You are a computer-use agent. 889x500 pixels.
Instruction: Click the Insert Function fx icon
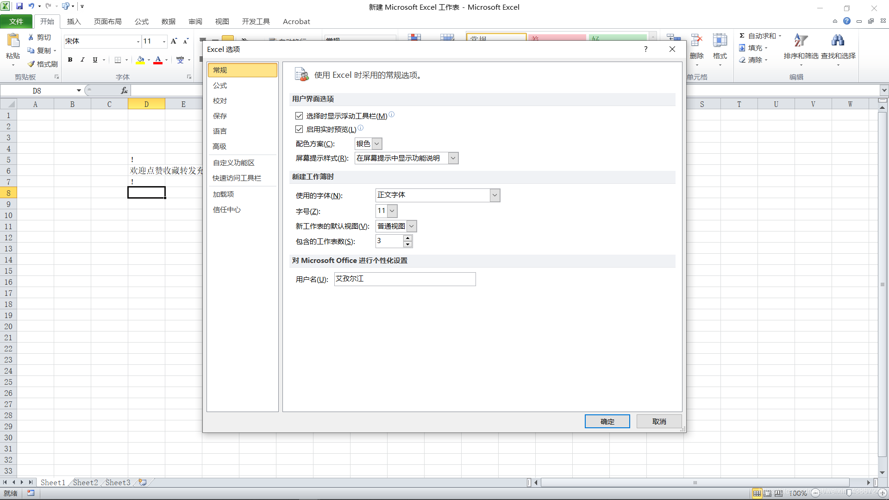(124, 91)
